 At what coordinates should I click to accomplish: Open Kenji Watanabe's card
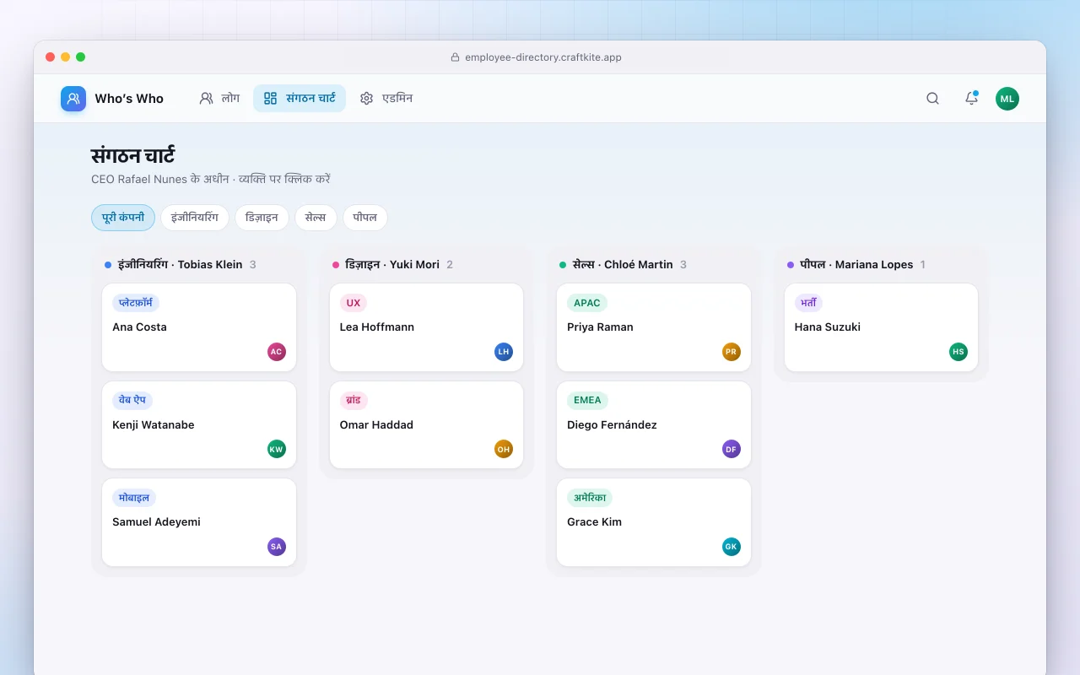(x=199, y=424)
